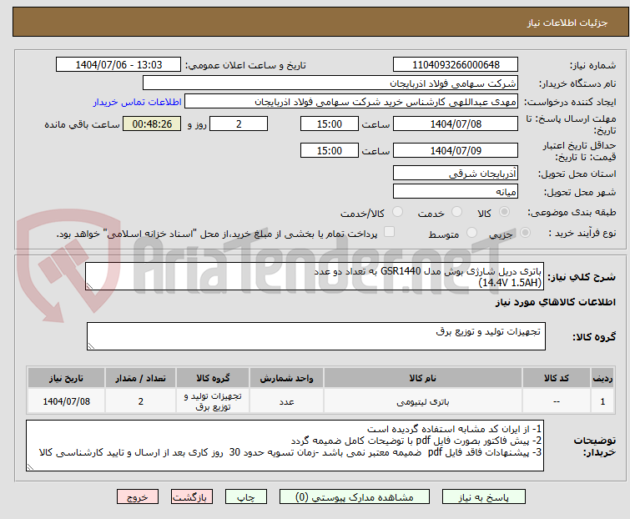Select the کالا/خدمت radio button
630x519 pixels.
(397, 212)
